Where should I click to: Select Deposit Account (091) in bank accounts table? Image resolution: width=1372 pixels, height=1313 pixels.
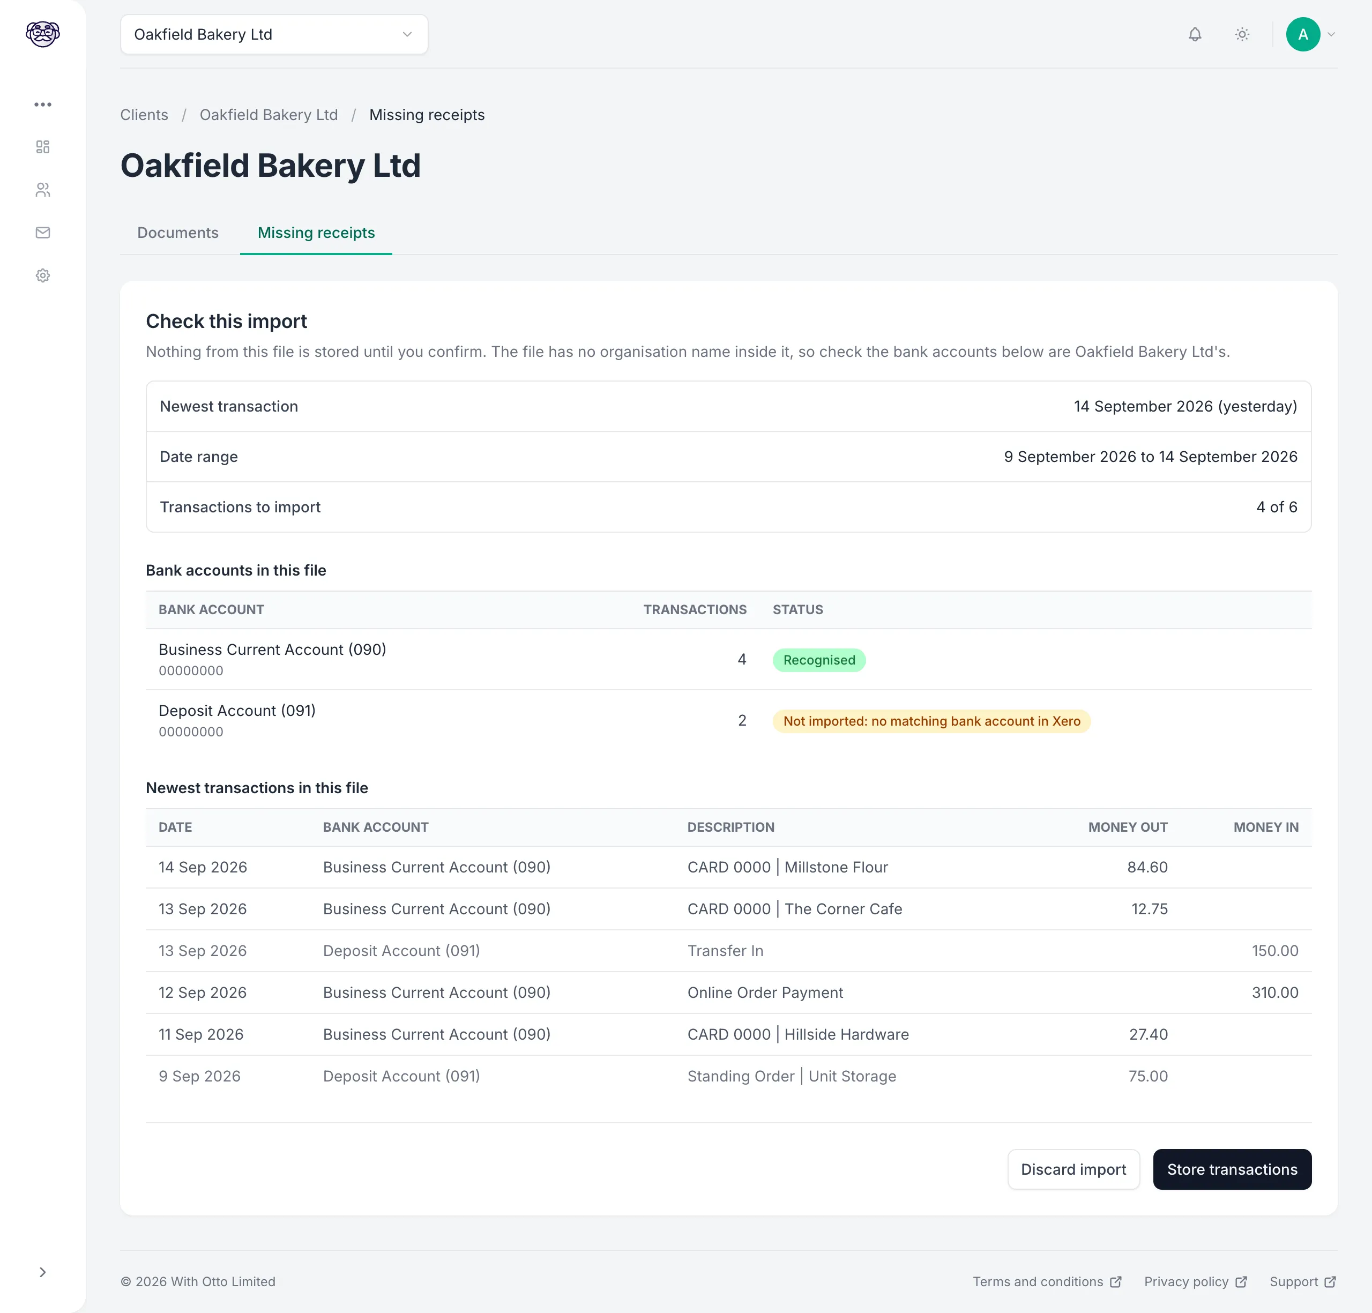pyautogui.click(x=237, y=711)
